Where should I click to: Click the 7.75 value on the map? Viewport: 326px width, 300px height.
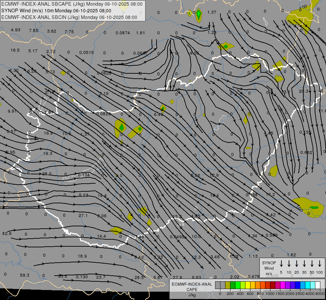coord(69,32)
